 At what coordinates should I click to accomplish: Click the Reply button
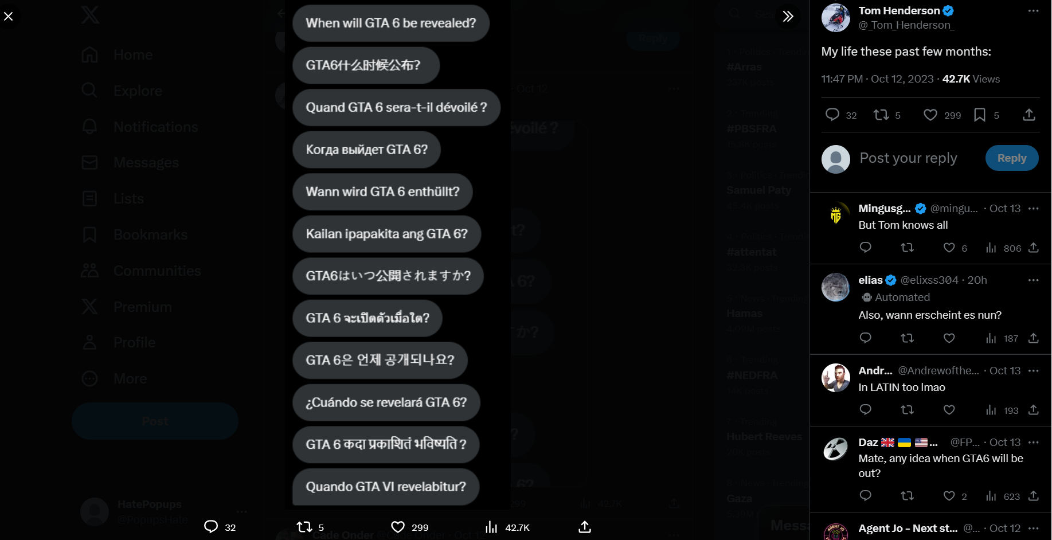click(1012, 158)
